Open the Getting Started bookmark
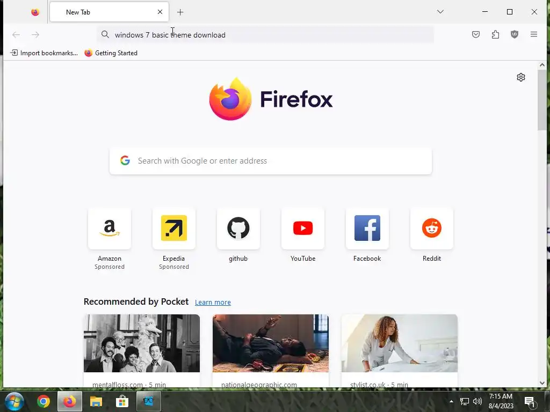Viewport: 550px width, 412px height. [x=111, y=53]
